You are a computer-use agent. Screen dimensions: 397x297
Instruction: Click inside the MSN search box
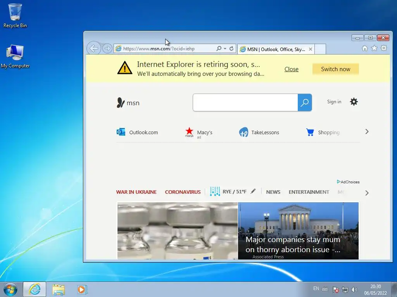click(245, 102)
